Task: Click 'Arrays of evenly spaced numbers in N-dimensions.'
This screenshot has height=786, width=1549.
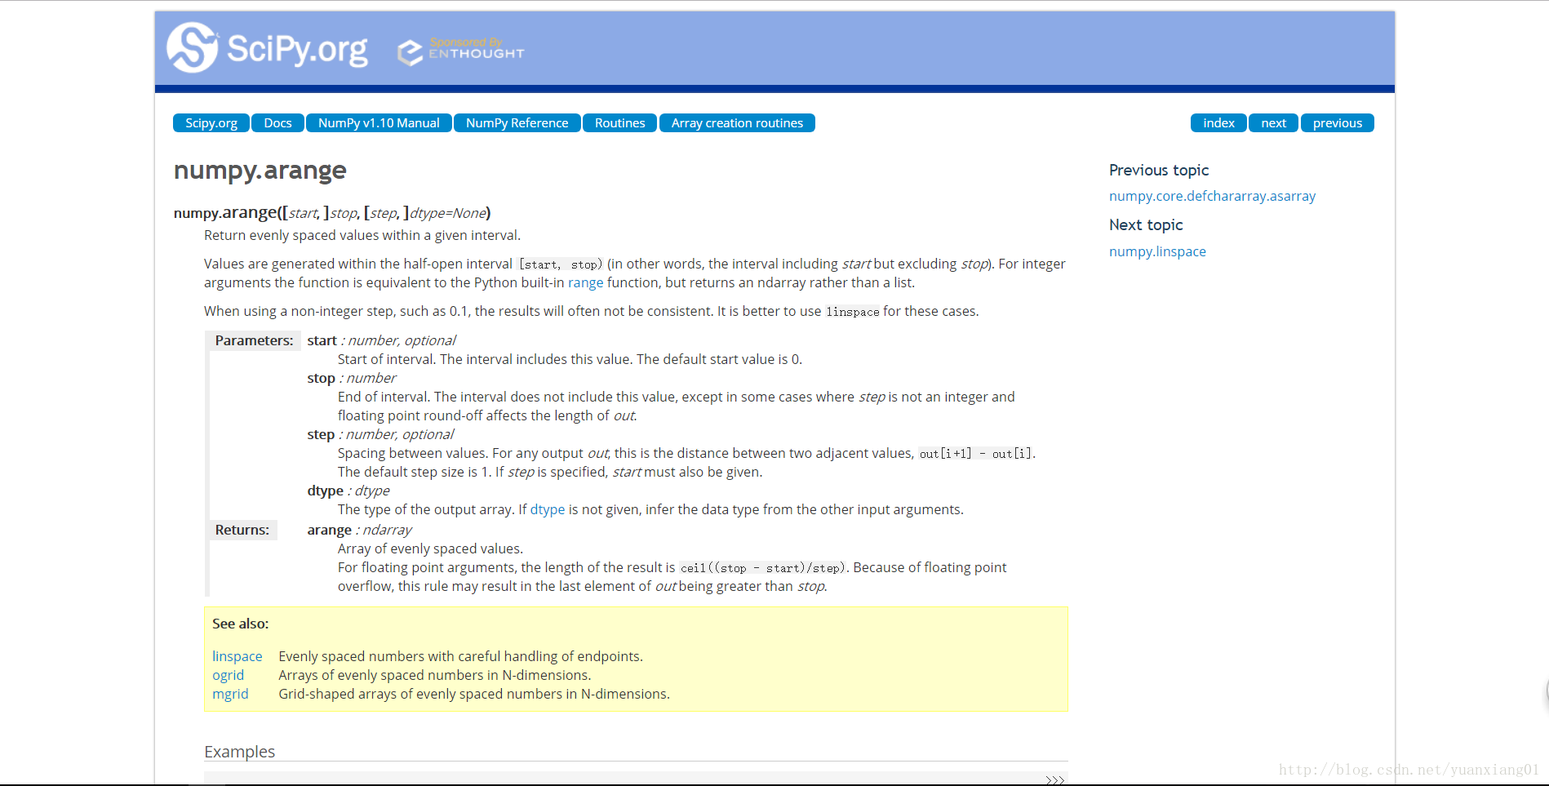Action: 434,675
